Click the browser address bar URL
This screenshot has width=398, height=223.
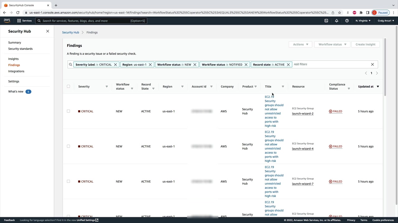coord(179,13)
